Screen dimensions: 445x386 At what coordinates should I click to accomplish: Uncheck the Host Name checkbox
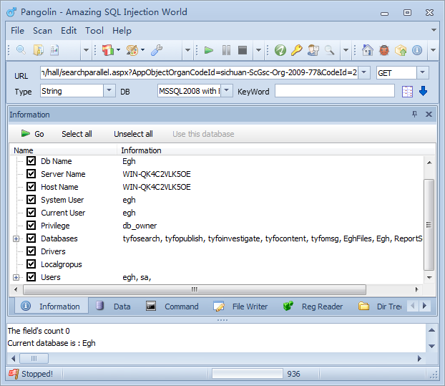[31, 187]
